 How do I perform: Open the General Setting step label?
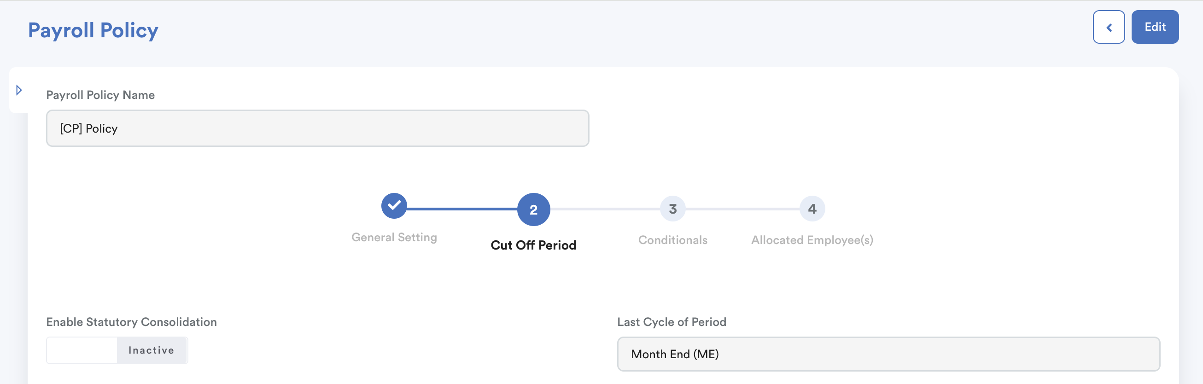[x=394, y=238]
